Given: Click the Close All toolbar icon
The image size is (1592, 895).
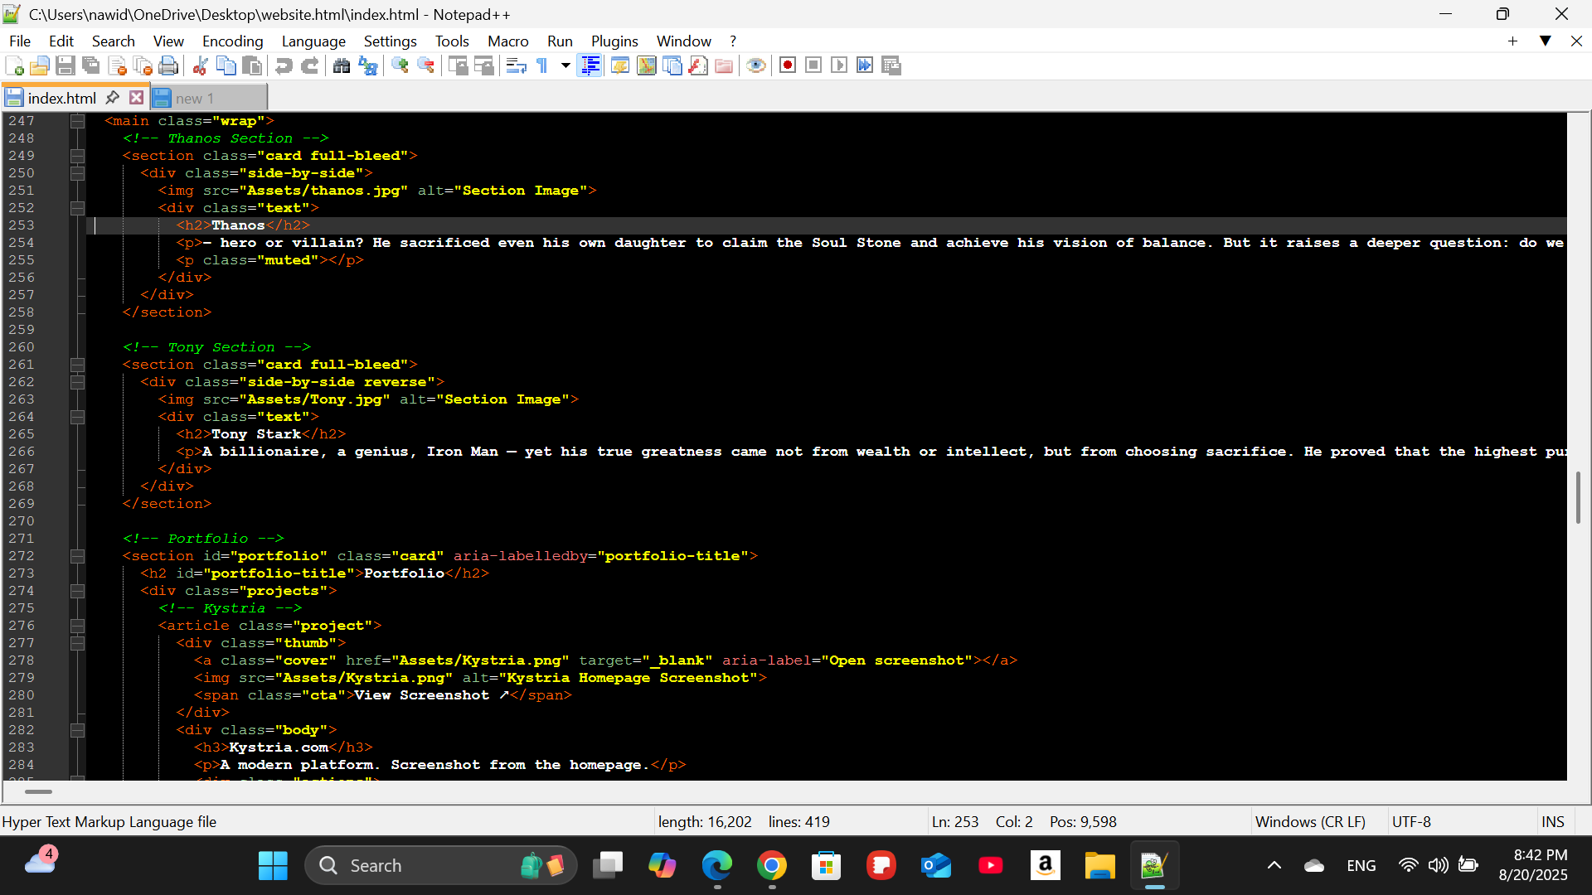Looking at the screenshot, I should click(x=143, y=65).
